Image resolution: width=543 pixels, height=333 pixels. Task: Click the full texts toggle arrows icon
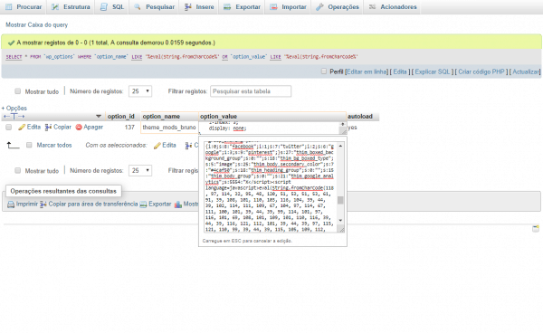[14, 117]
